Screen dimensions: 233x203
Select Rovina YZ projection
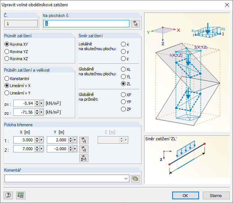16,52
